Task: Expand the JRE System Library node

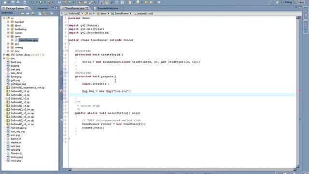Action: (x=4, y=55)
